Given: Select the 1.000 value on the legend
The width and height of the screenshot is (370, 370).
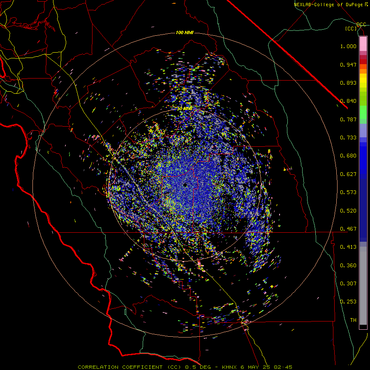Looking at the screenshot, I should tap(348, 46).
